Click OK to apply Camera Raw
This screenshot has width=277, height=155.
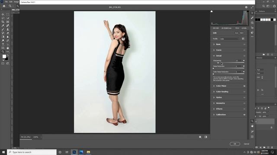pyautogui.click(x=235, y=144)
